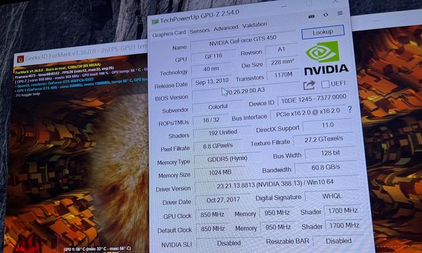Click the FurMark F1 toggle help text
The width and height of the screenshot is (422, 253).
pos(28,95)
